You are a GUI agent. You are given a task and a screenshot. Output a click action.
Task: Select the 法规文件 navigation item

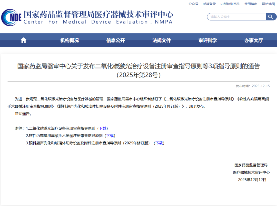(x=162, y=40)
